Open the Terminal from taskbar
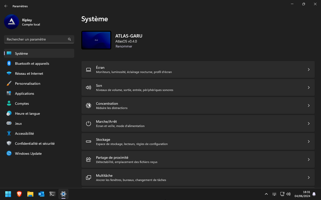Viewport: 321px width, 200px height. [52, 194]
